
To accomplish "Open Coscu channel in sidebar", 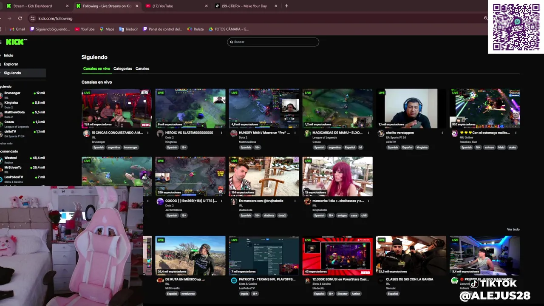I will point(23,124).
